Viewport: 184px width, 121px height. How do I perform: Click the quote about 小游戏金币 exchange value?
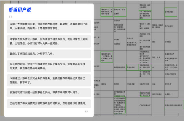click(49, 66)
